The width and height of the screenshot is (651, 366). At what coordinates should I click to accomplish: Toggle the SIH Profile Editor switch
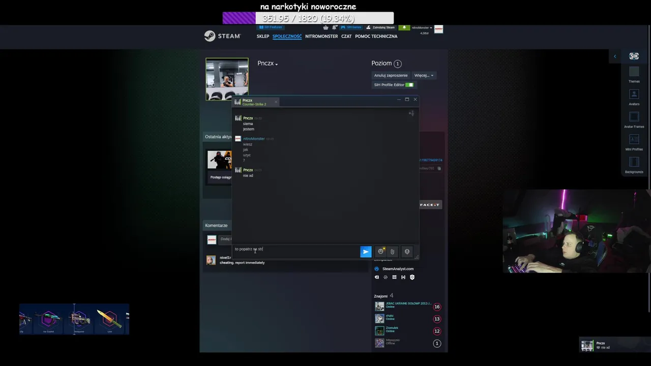tap(409, 85)
